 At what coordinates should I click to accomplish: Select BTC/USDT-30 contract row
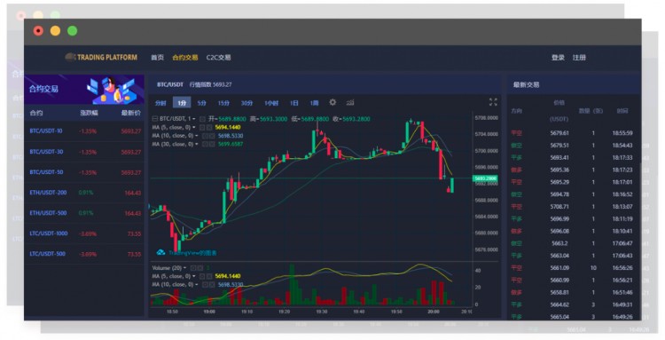[x=84, y=152]
